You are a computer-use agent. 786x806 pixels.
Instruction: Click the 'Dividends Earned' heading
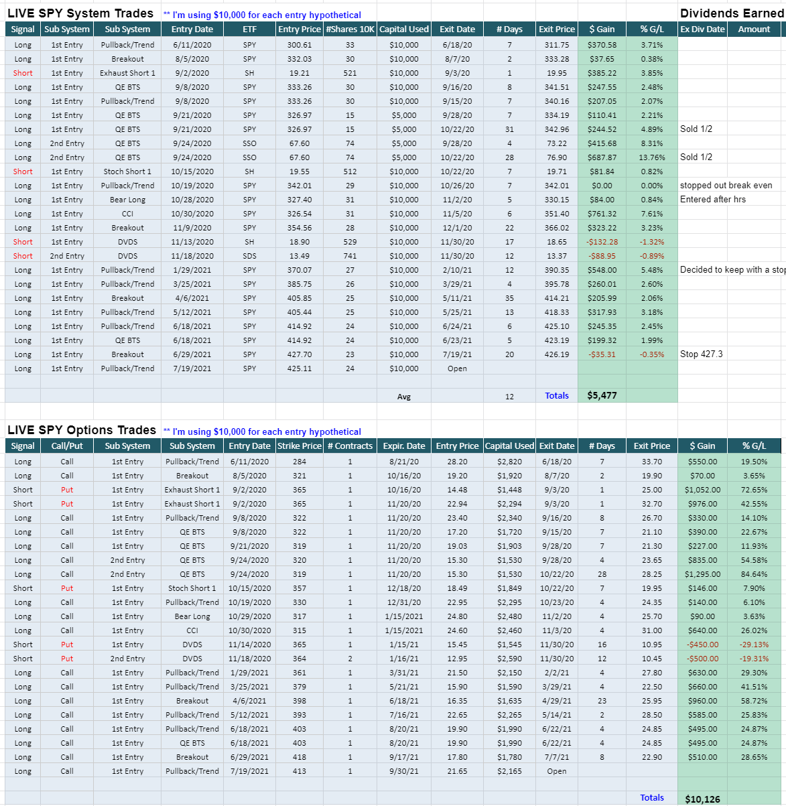pyautogui.click(x=732, y=13)
